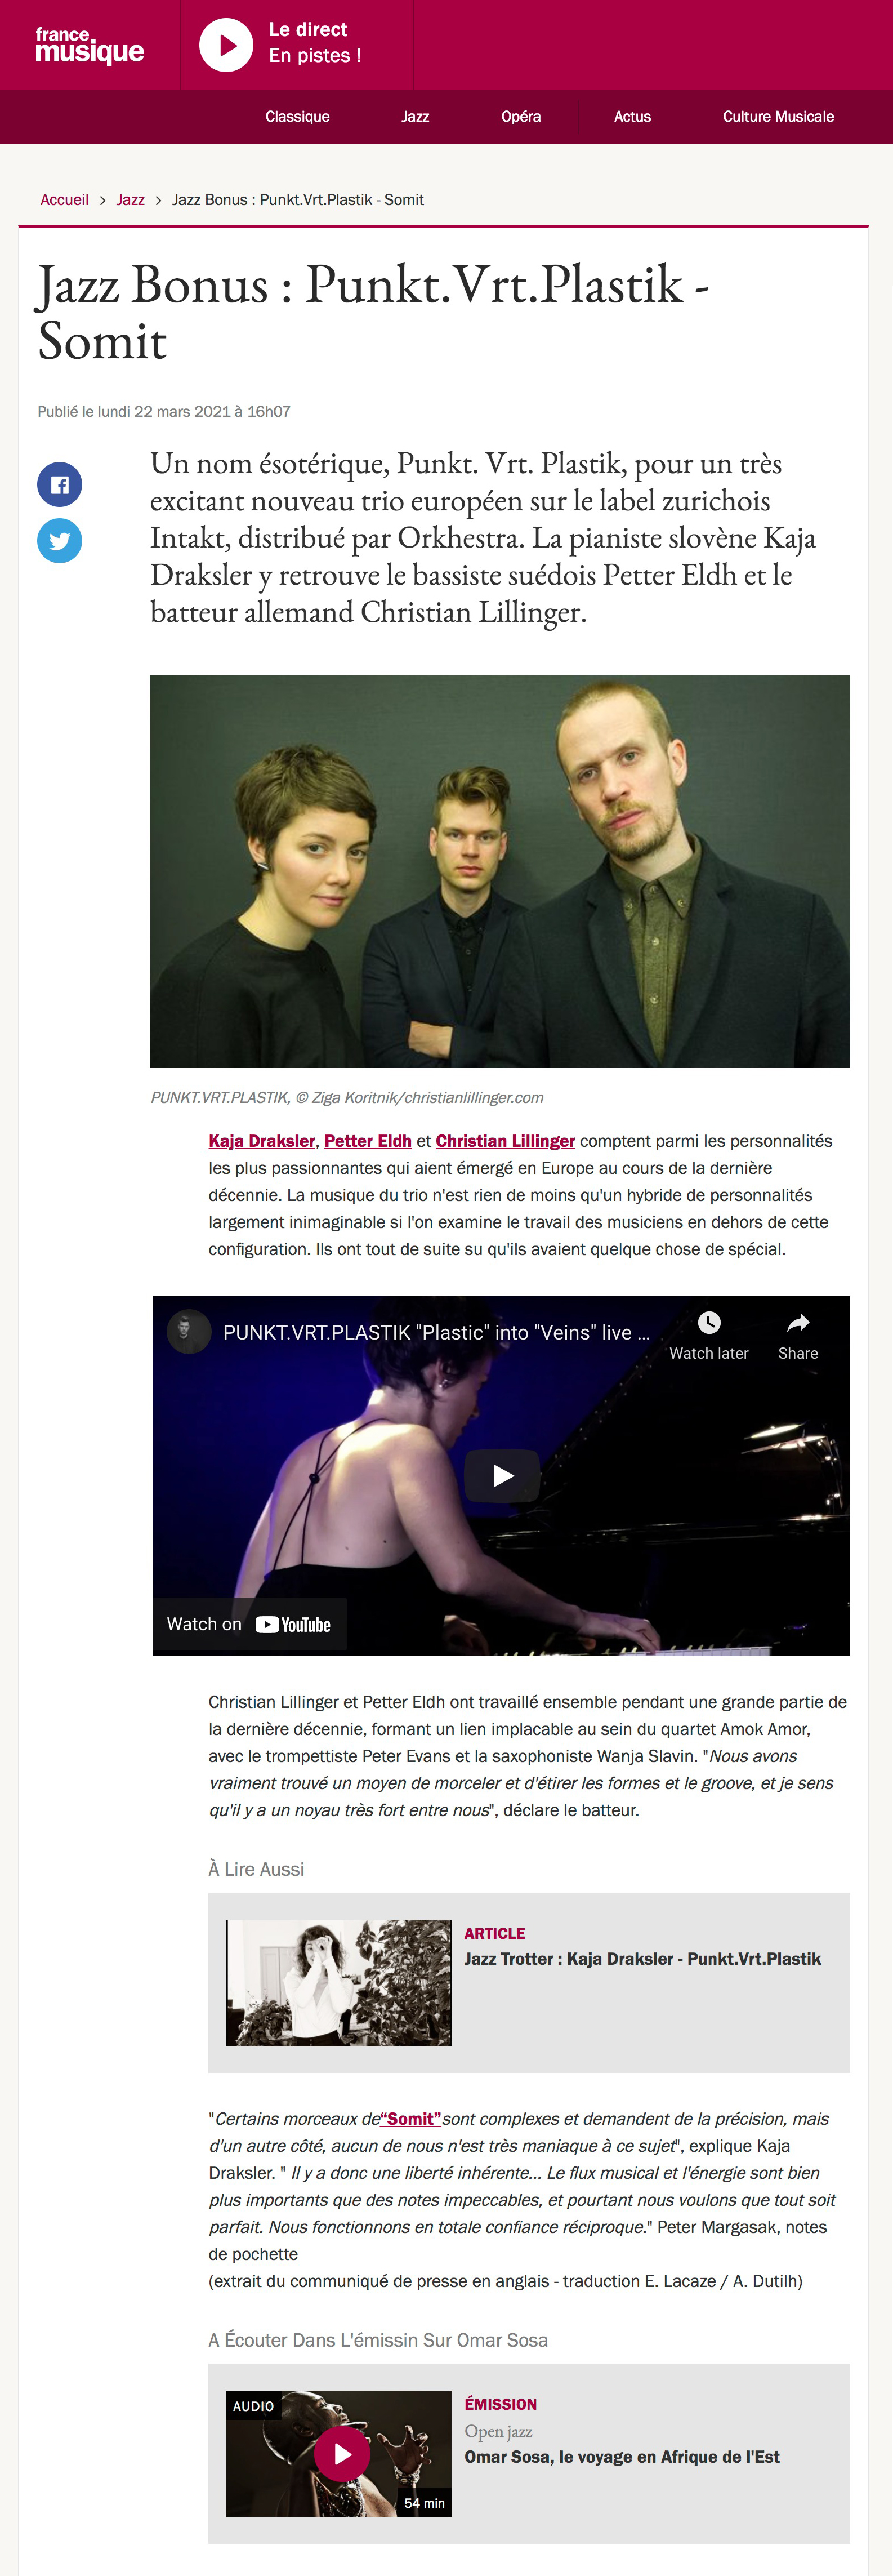The image size is (893, 2576).
Task: Share article on Facebook
Action: point(60,485)
